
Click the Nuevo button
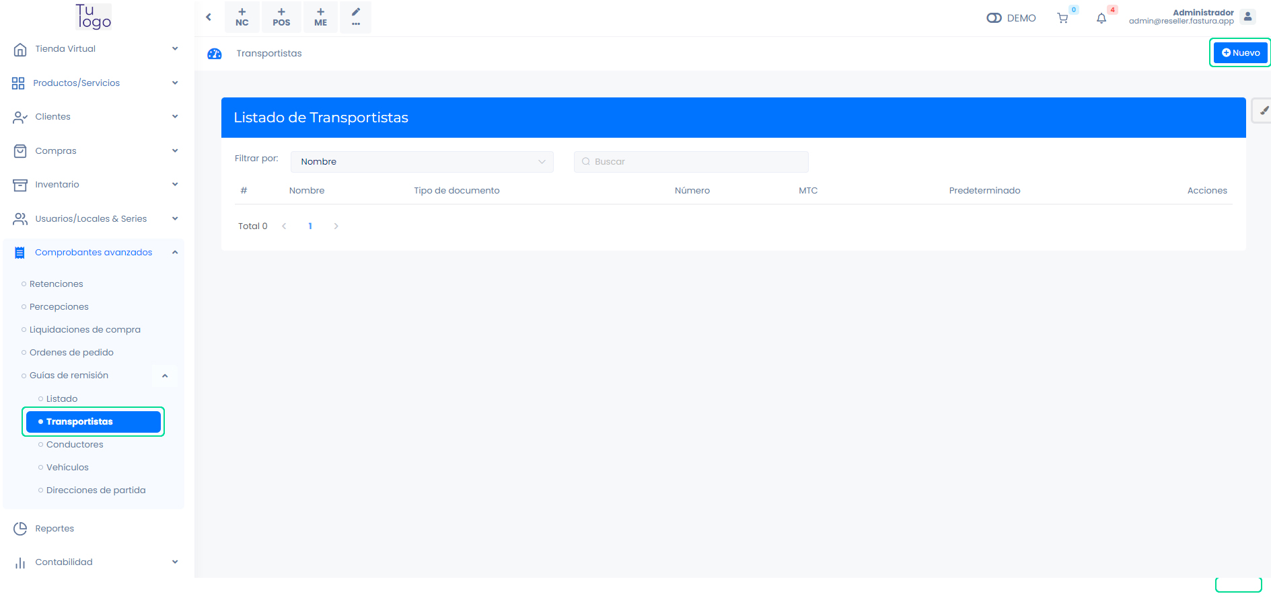pyautogui.click(x=1240, y=52)
